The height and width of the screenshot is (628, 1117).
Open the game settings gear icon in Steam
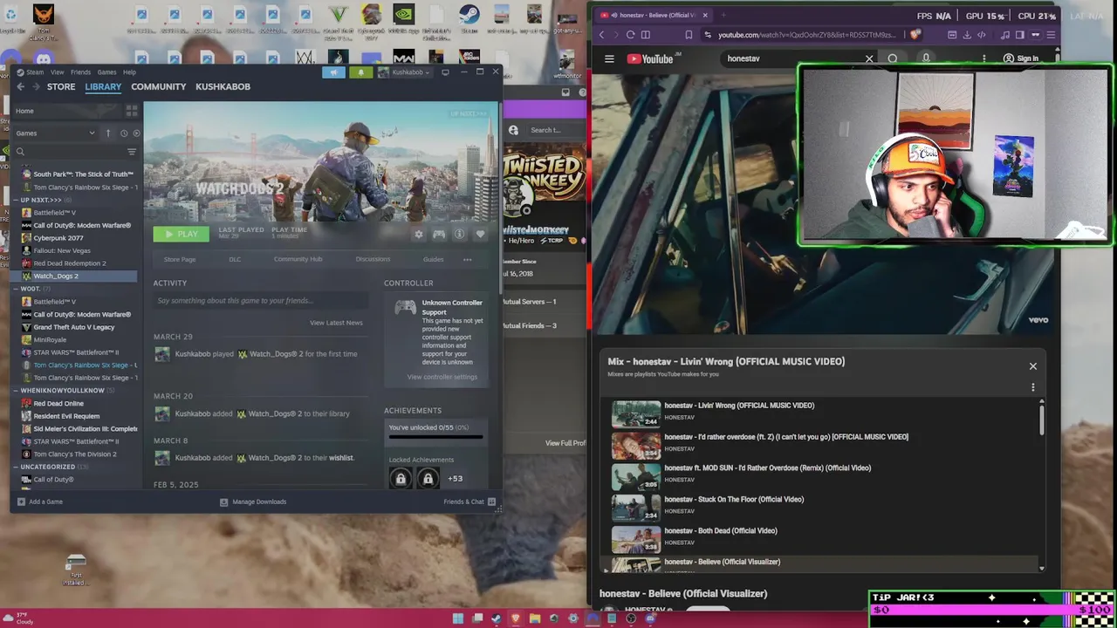tap(419, 234)
